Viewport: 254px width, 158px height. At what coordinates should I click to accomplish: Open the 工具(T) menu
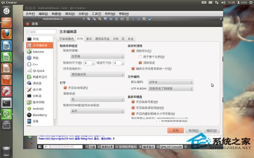tap(97, 14)
